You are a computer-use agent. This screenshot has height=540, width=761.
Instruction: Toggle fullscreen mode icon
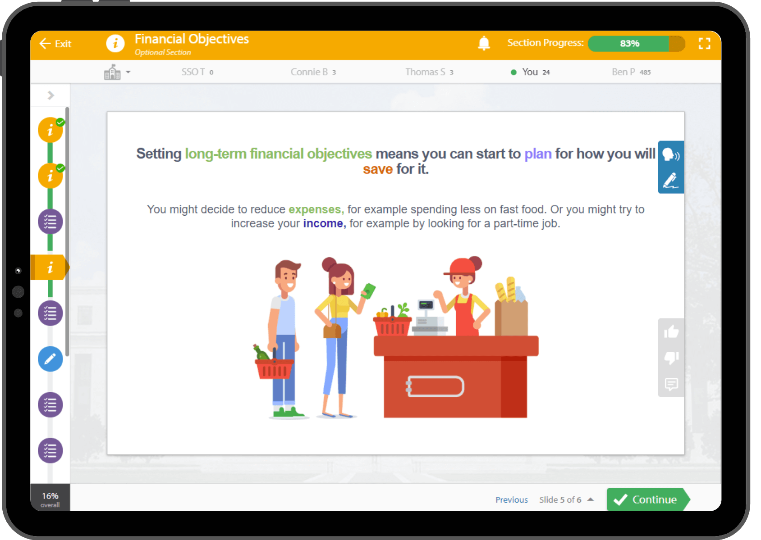704,43
